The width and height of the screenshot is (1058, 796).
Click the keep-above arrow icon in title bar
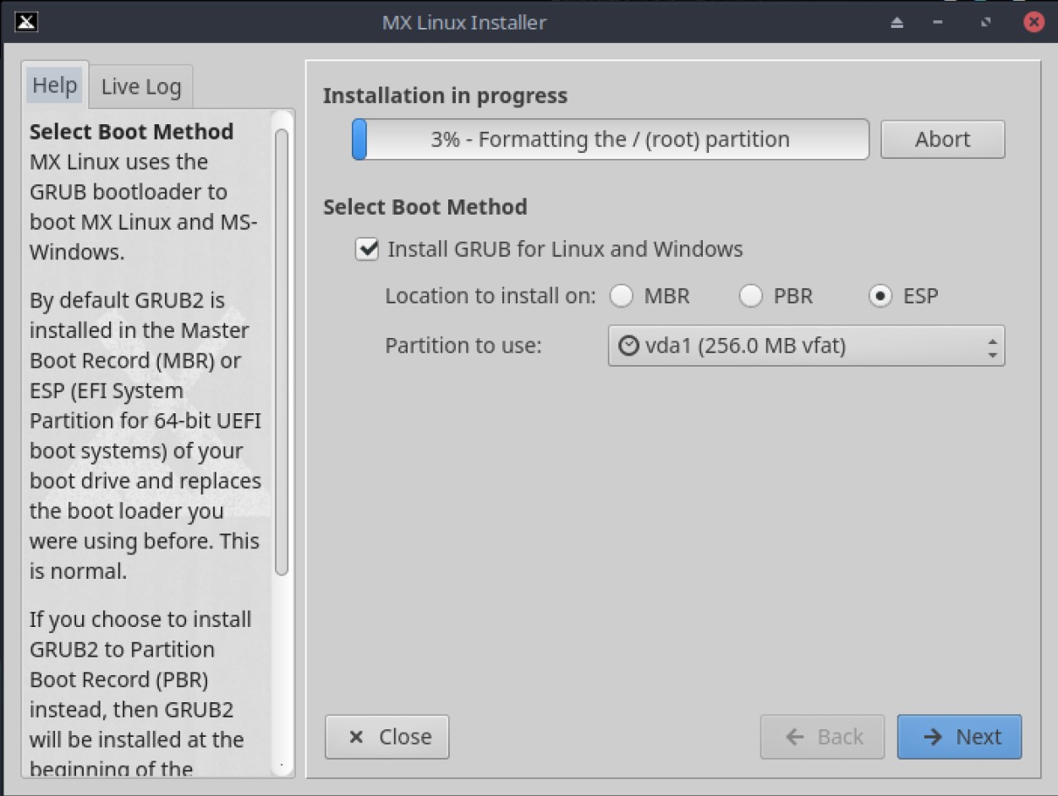897,23
